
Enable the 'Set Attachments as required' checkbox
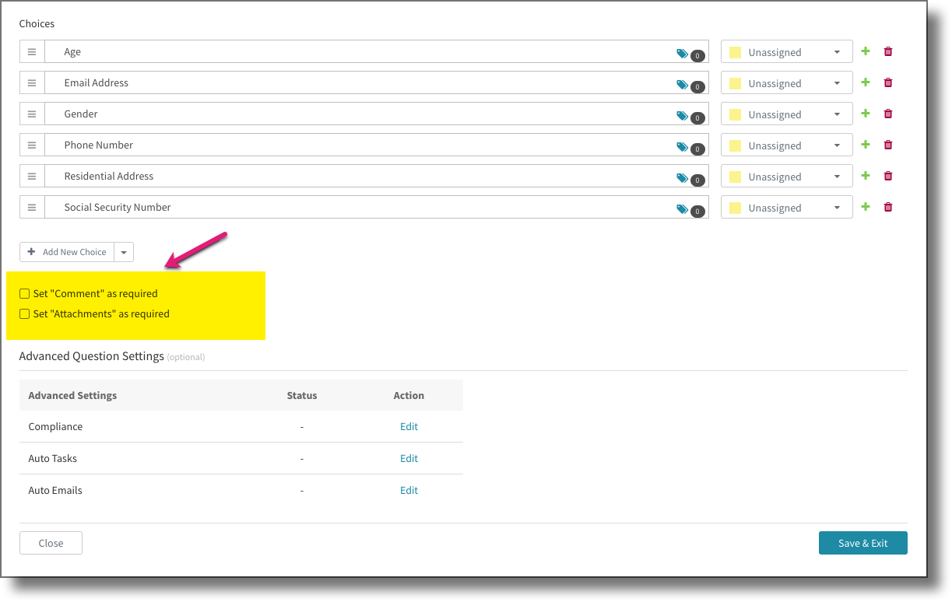coord(25,313)
